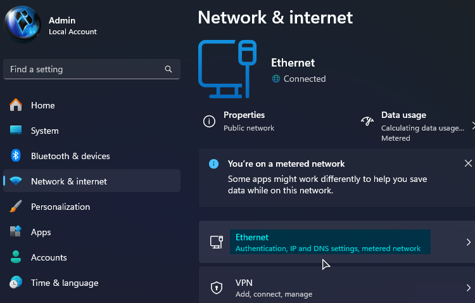Click the Data usage gauge icon
Image resolution: width=475 pixels, height=303 pixels.
pos(367,121)
